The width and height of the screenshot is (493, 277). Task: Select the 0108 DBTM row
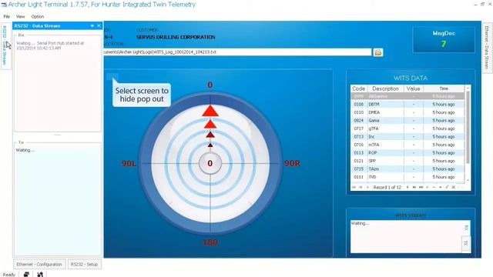tap(407, 105)
